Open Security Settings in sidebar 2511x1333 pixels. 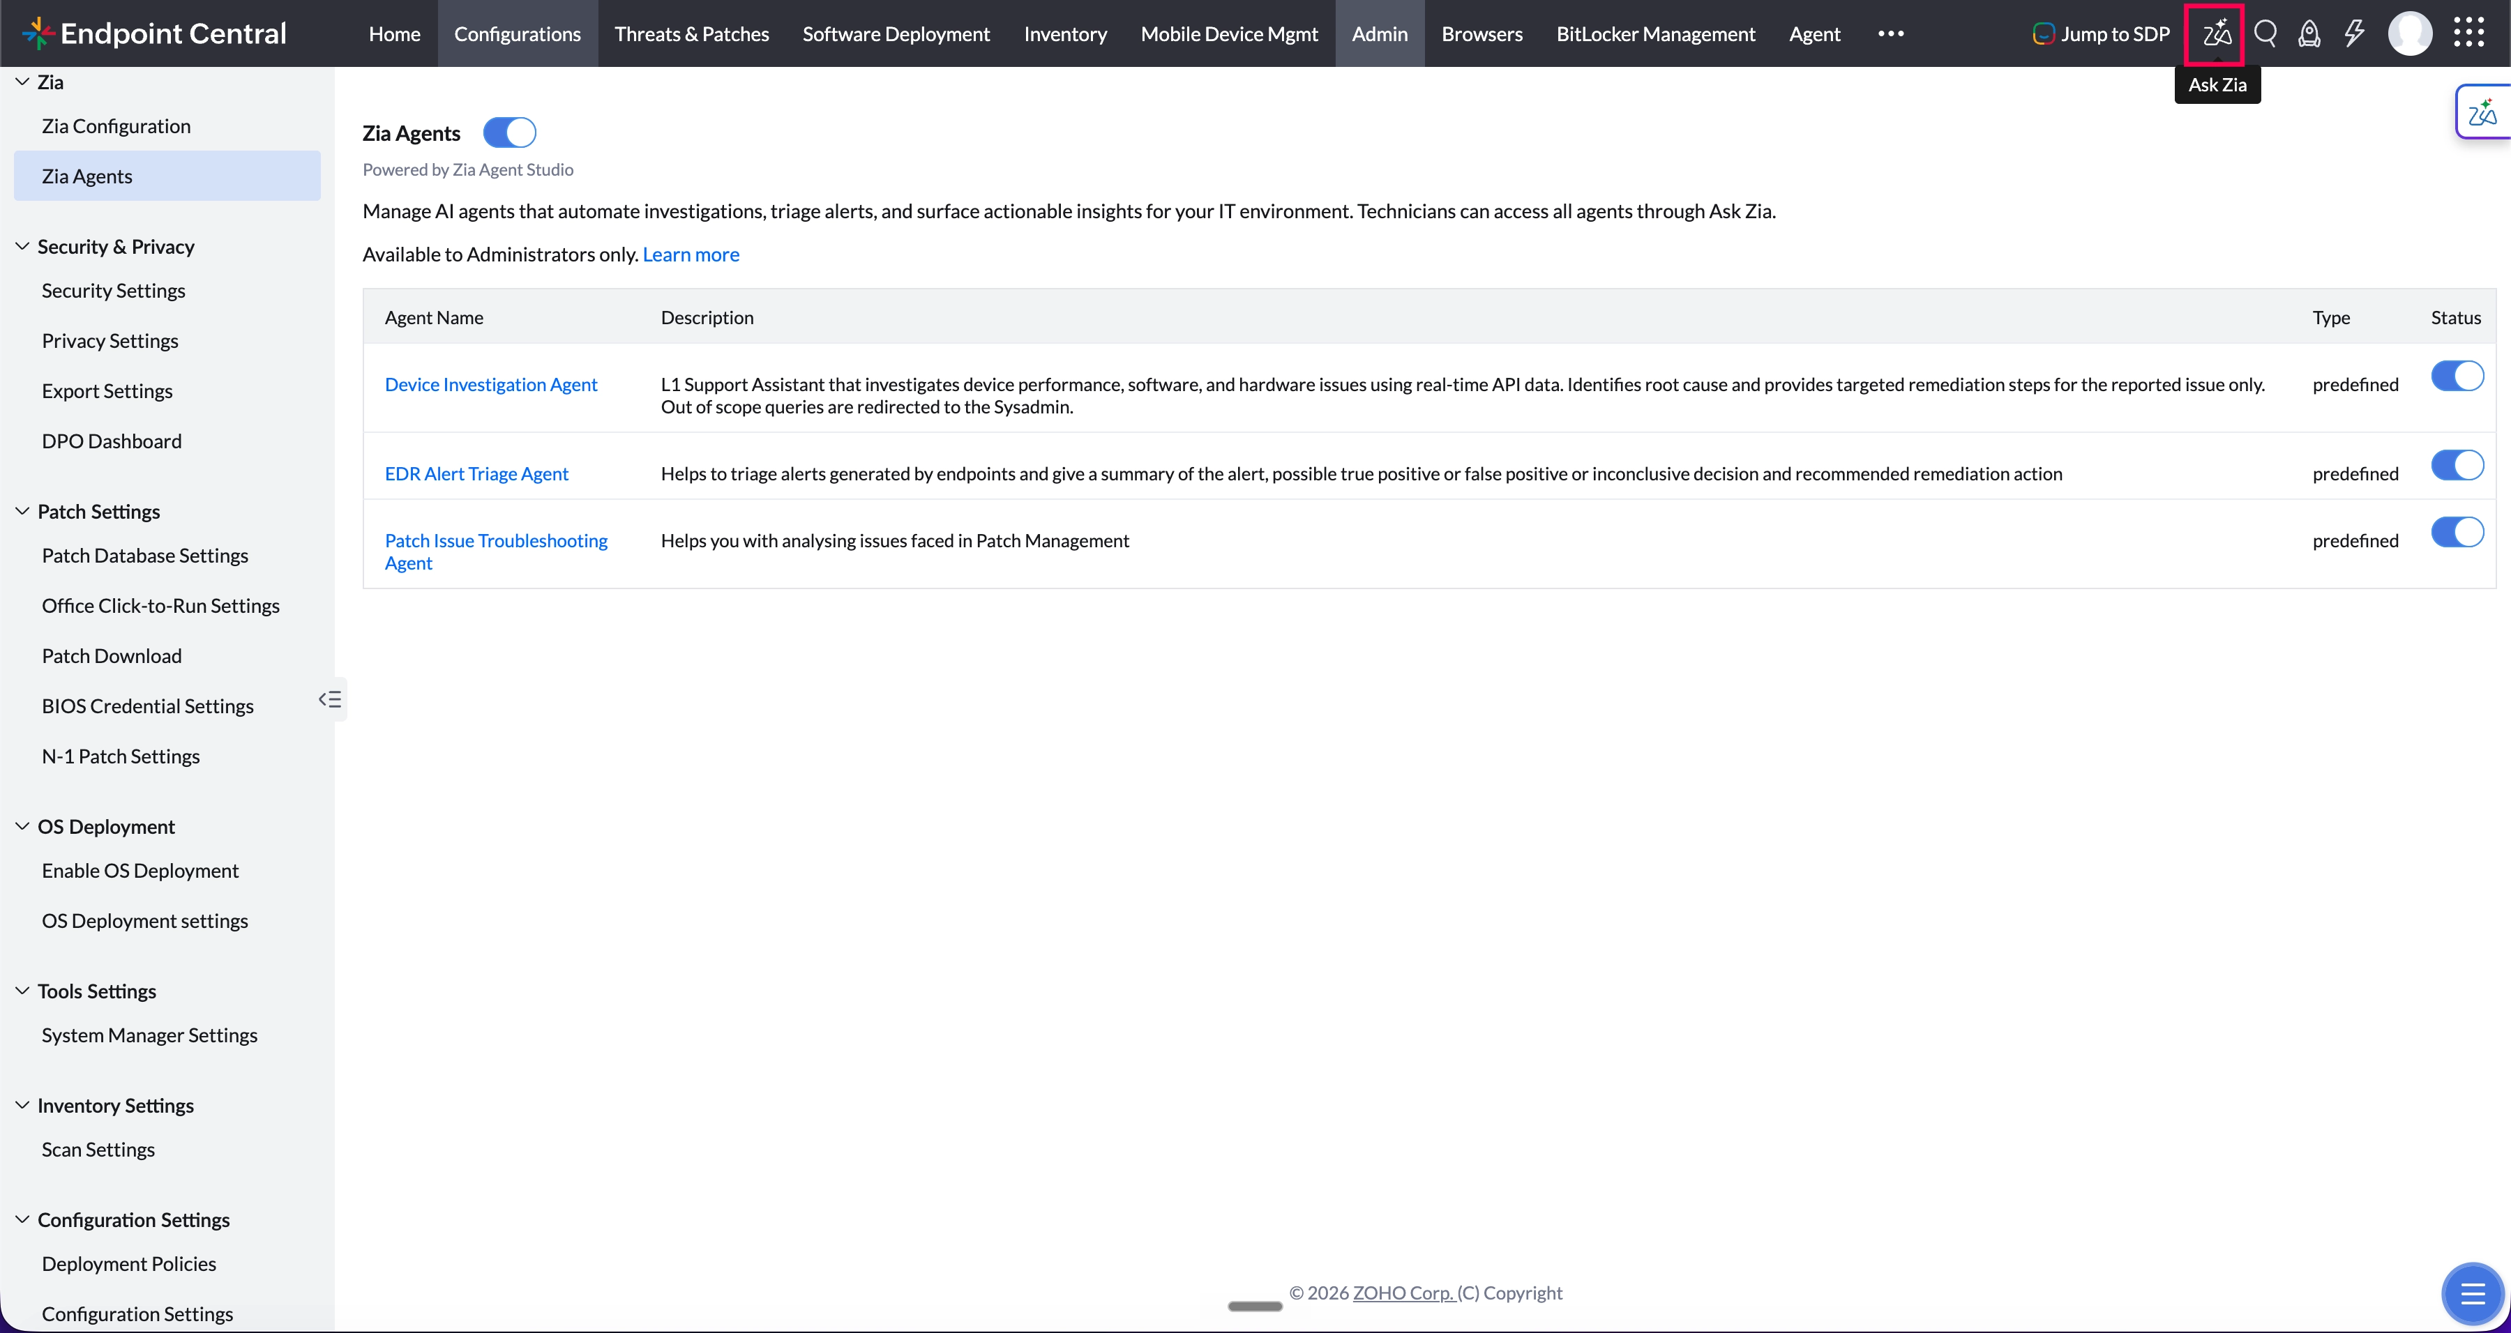click(167, 291)
